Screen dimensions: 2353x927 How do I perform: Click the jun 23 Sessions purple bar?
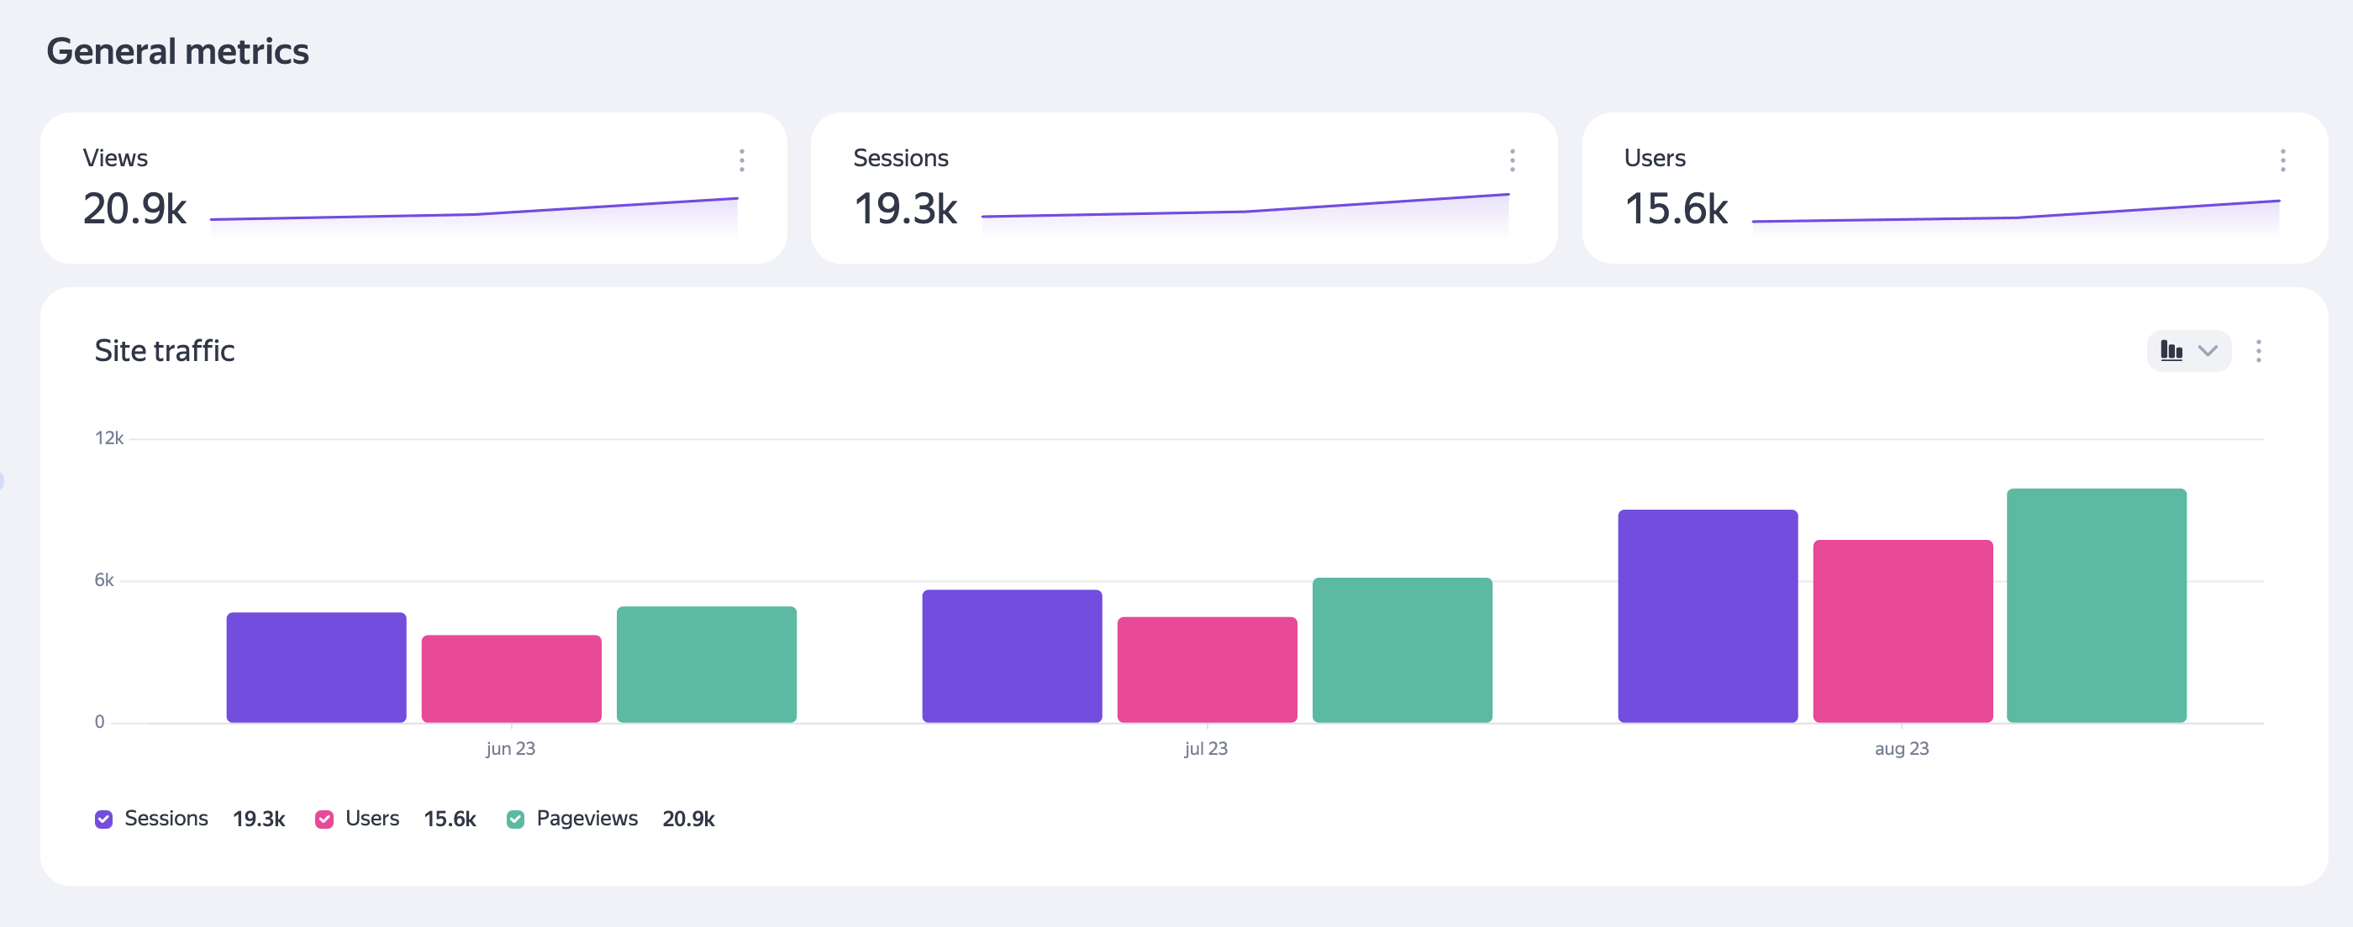tap(316, 667)
